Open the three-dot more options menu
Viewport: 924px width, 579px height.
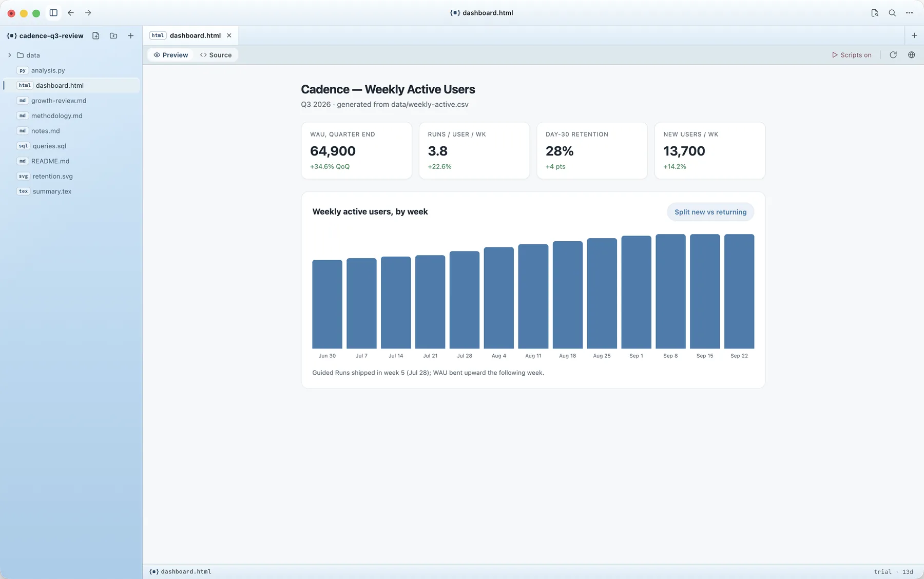pyautogui.click(x=909, y=13)
